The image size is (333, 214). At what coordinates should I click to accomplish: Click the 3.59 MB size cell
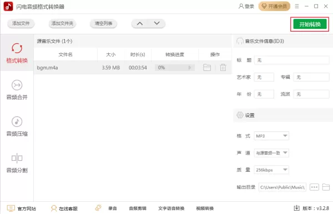[x=111, y=68]
